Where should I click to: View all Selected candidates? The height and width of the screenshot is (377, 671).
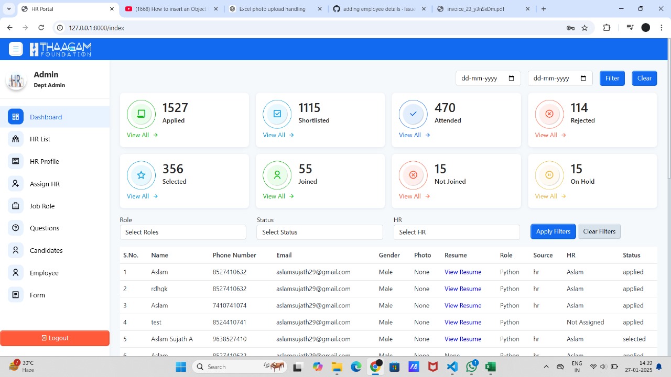point(143,196)
